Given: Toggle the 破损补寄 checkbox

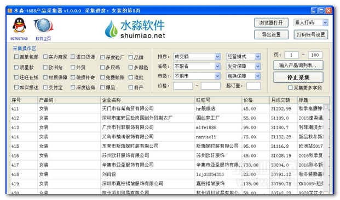Looking at the screenshot, I should pyautogui.click(x=73, y=77).
